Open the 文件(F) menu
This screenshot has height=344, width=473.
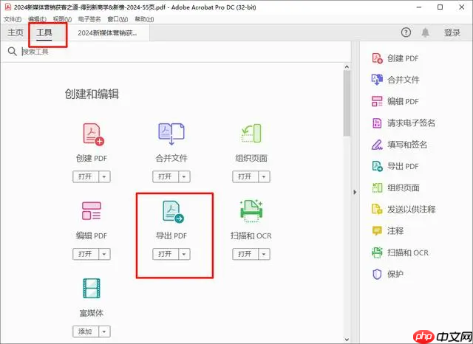pos(13,19)
